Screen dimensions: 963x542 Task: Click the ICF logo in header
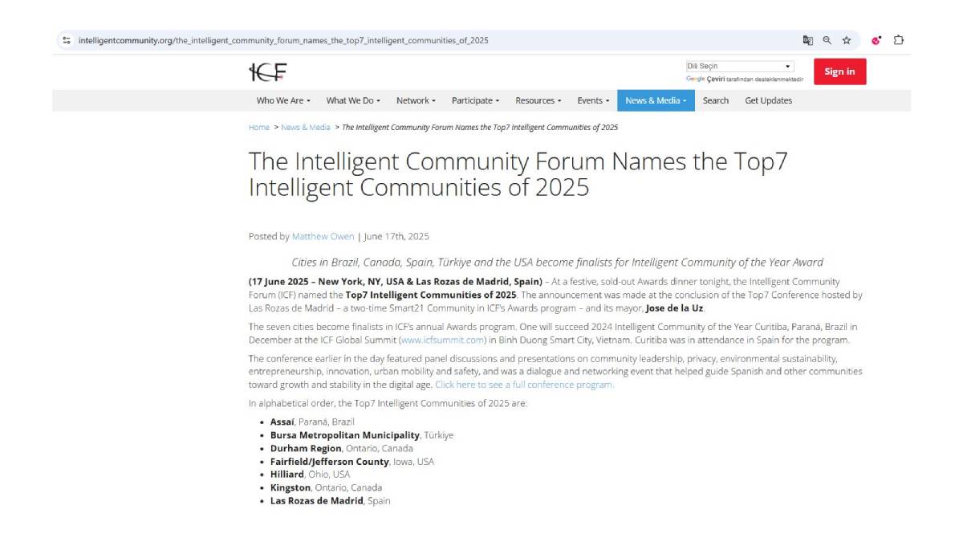click(x=268, y=71)
